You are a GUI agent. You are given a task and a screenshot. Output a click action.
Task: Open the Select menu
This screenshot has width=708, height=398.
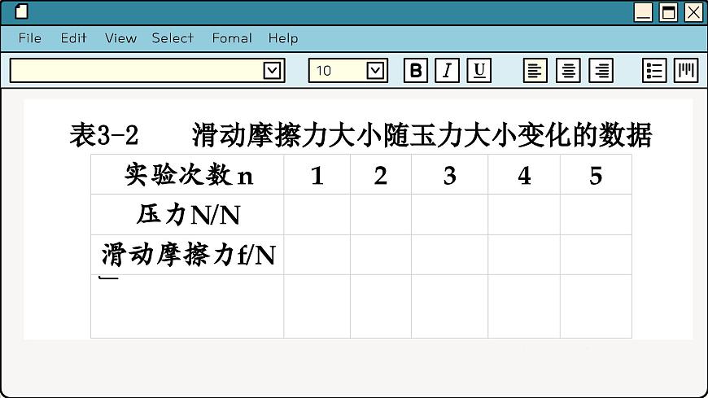[x=173, y=38]
